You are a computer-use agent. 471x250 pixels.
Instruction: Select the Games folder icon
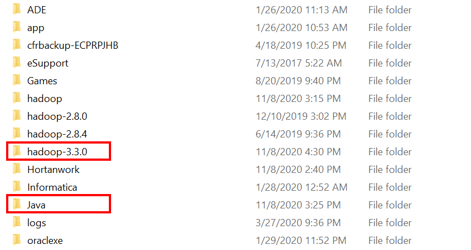[x=17, y=81]
